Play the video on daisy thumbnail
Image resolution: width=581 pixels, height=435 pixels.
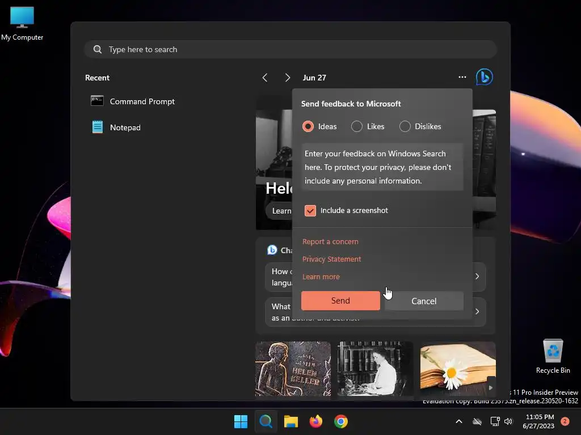click(x=491, y=387)
